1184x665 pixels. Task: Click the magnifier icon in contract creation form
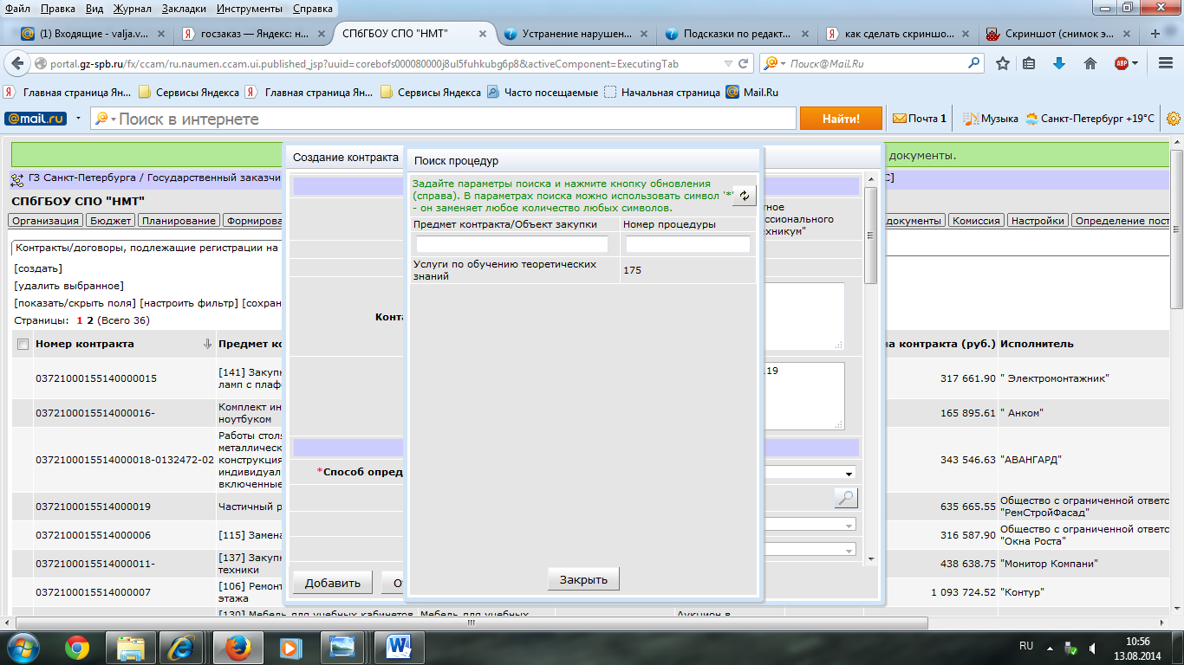[x=845, y=498]
